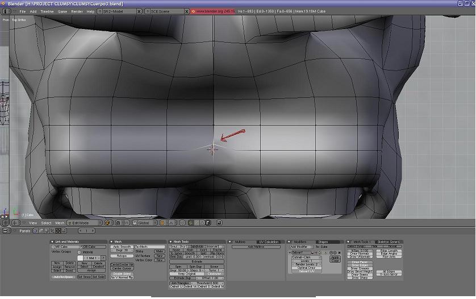The height and width of the screenshot is (299, 476).
Task: Toggle the 3D transform manipulator hand icon
Action: pos(135,223)
